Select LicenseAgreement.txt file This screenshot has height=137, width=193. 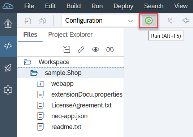click(x=81, y=105)
